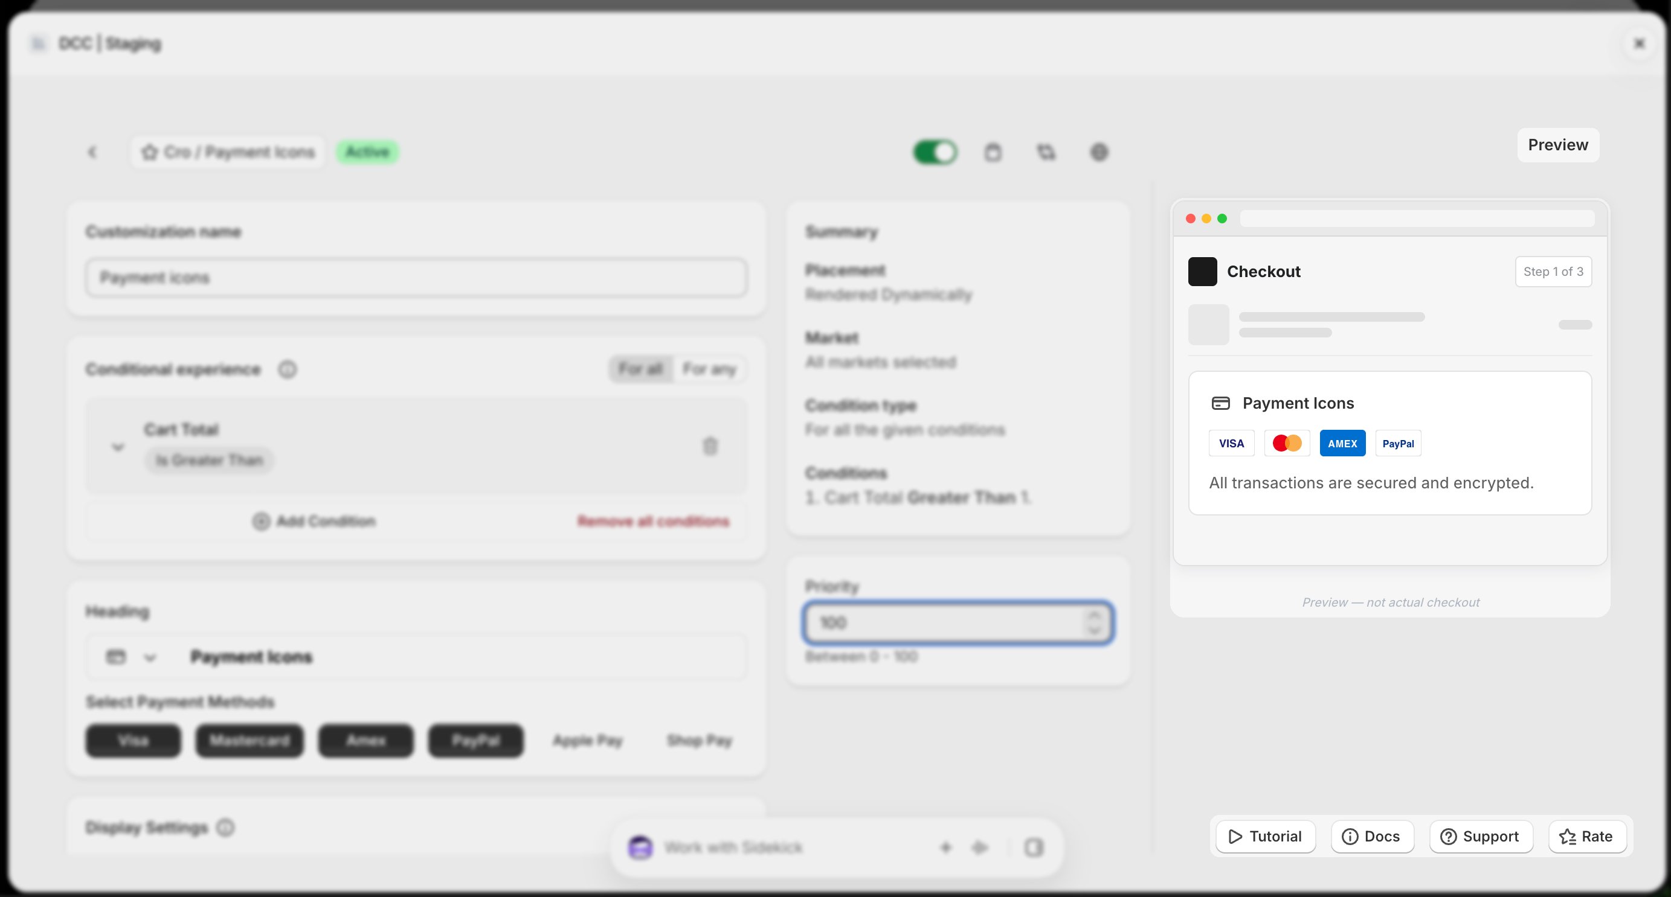Click the Support button

pyautogui.click(x=1481, y=836)
